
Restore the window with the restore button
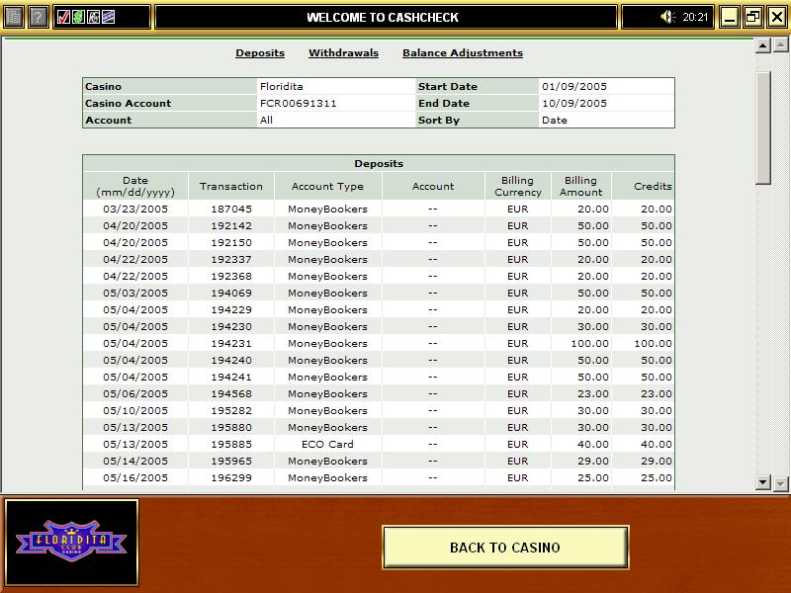(x=752, y=17)
